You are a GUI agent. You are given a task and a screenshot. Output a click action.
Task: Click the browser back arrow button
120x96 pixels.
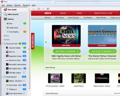[x=33, y=9]
